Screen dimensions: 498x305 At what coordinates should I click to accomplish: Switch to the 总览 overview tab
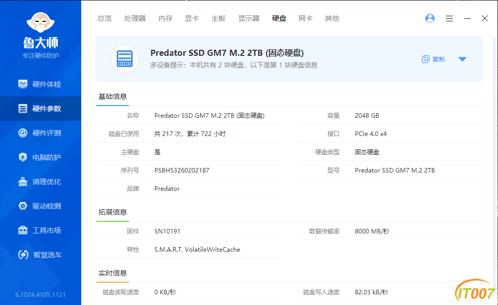coord(105,18)
